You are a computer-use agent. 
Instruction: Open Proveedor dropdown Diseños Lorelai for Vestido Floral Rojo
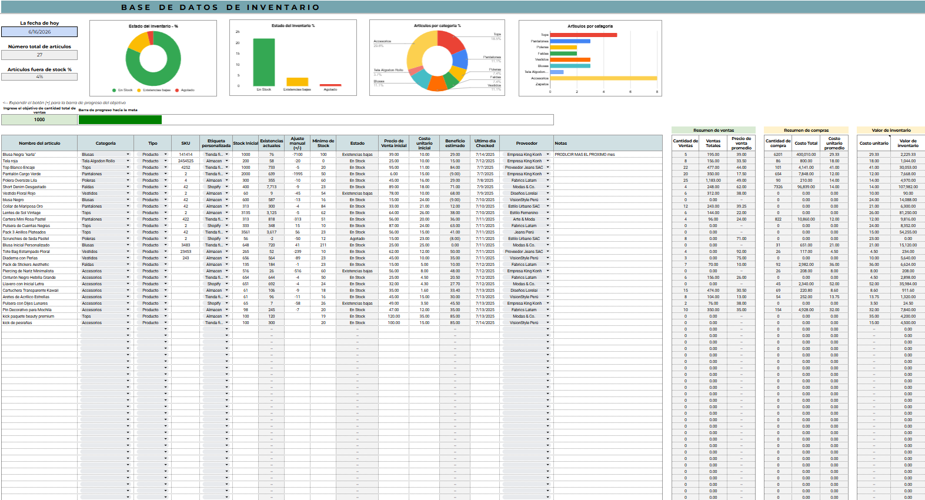547,193
